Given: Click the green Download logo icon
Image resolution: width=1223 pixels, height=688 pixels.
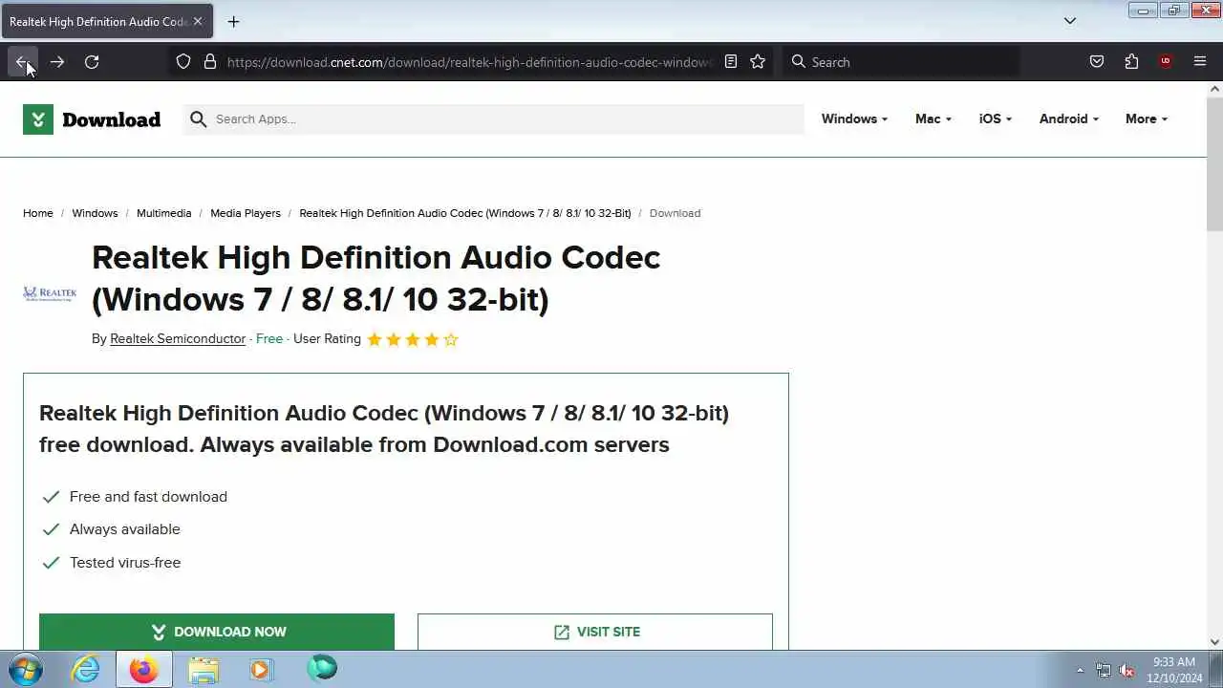Looking at the screenshot, I should [38, 119].
